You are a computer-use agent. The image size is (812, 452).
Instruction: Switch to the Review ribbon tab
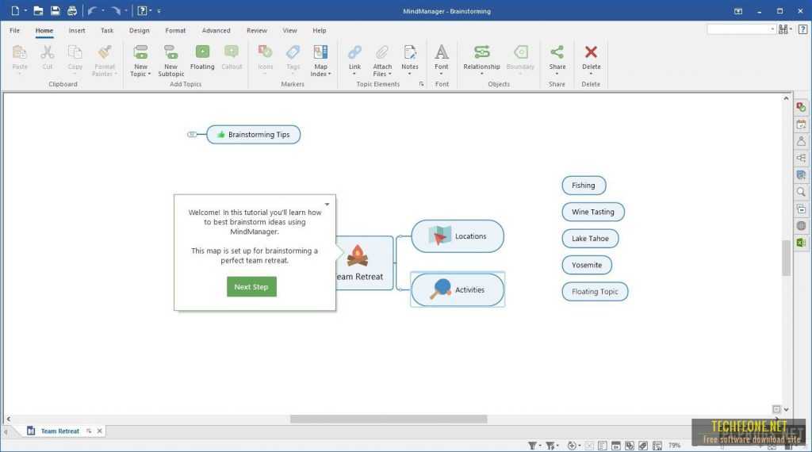click(x=257, y=31)
